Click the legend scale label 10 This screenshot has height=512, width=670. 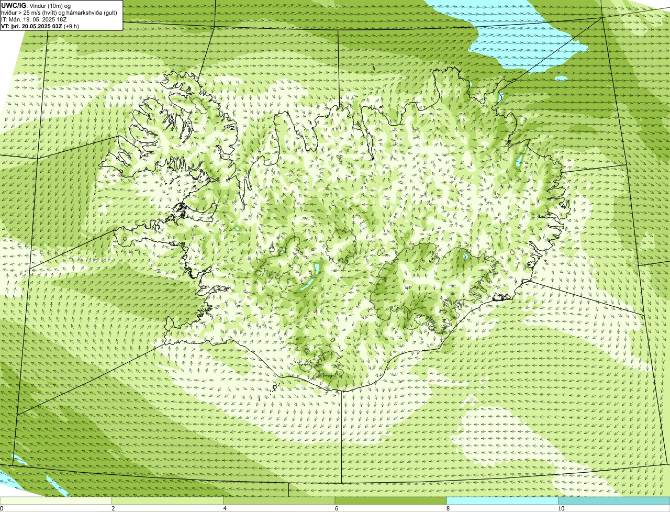point(561,508)
